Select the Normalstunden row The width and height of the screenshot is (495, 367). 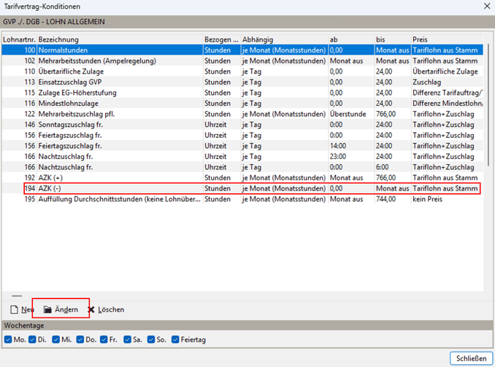pos(242,50)
